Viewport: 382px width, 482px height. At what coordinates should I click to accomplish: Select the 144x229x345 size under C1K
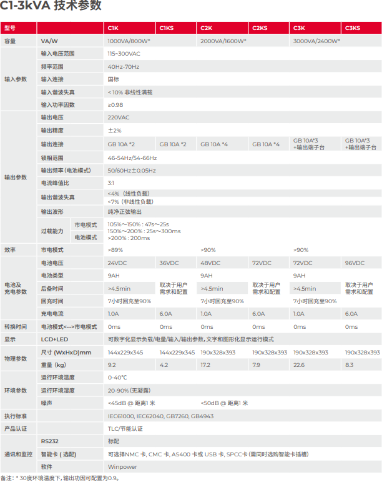(x=125, y=352)
